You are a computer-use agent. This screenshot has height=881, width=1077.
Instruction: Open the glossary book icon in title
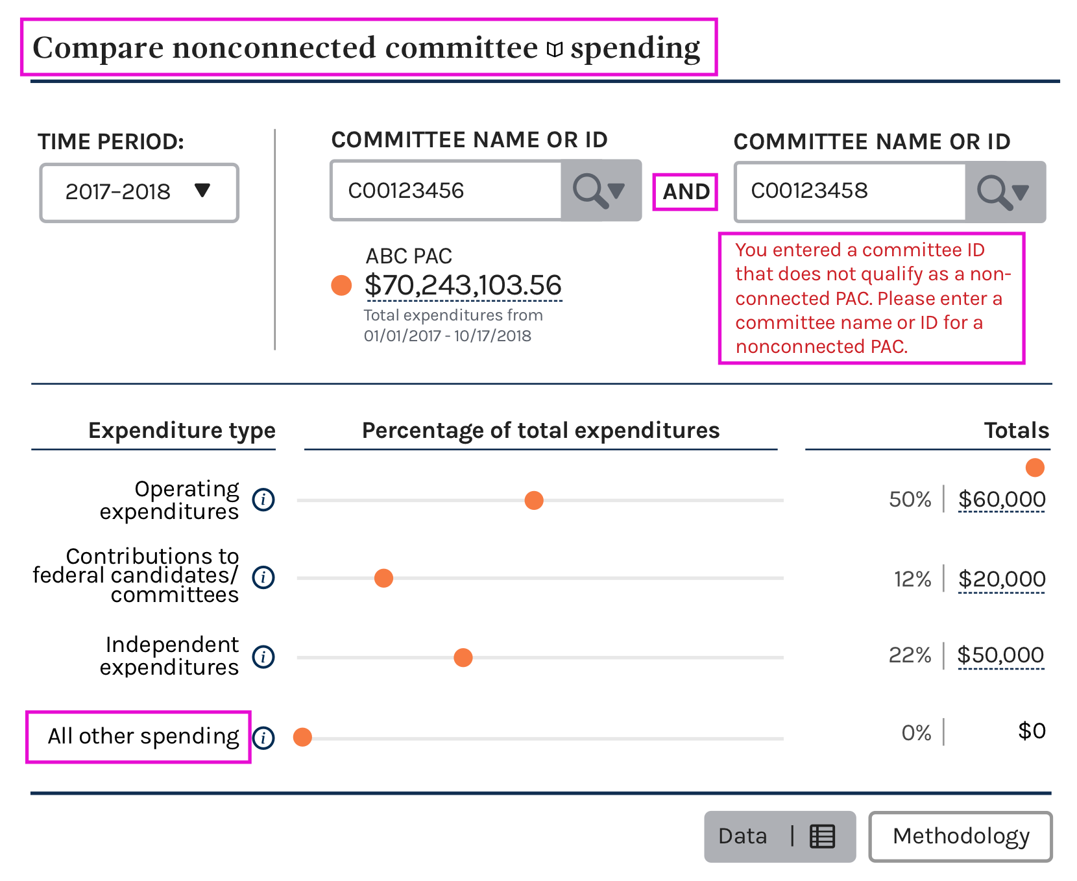[554, 49]
